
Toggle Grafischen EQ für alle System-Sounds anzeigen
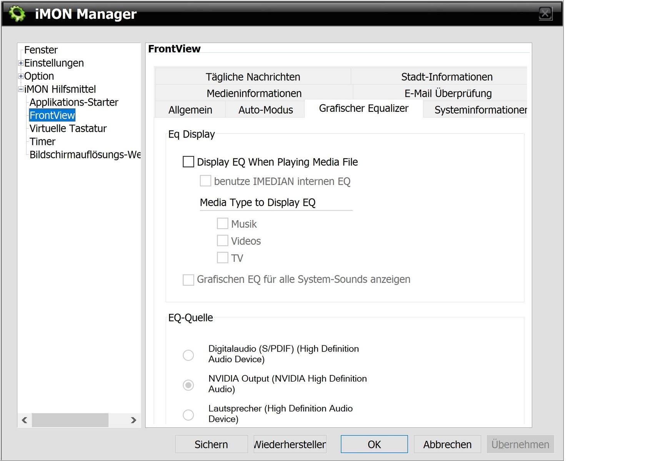coord(188,280)
